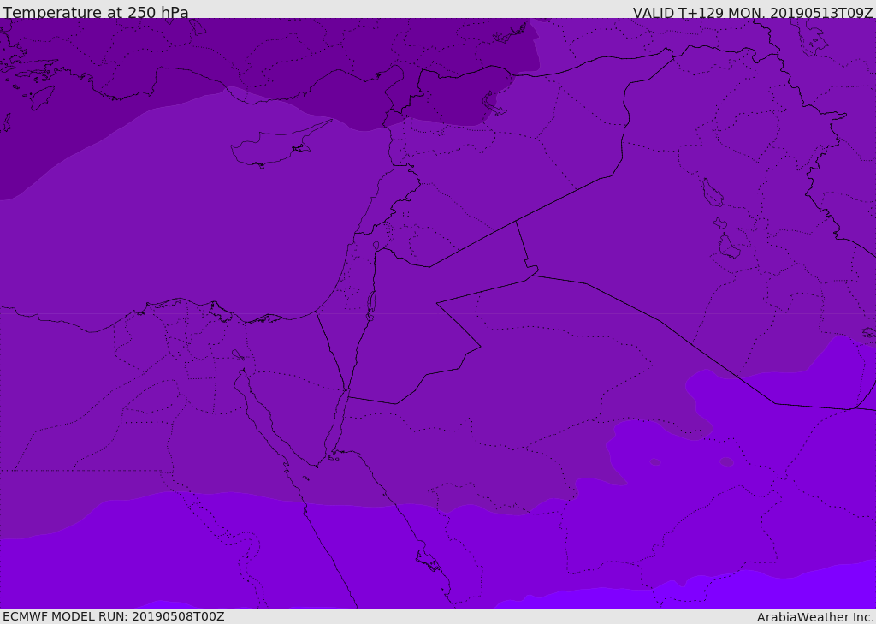
Task: Click the small closed contour in Saudi Arabia
Action: 726,462
